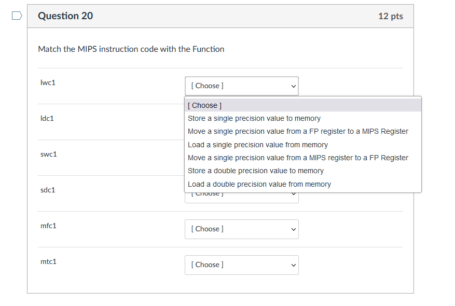The width and height of the screenshot is (455, 306).
Task: Click the Question 20 heading
Action: (x=65, y=16)
